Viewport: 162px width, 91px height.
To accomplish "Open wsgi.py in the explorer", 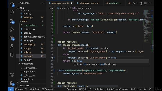I will point(27,60).
